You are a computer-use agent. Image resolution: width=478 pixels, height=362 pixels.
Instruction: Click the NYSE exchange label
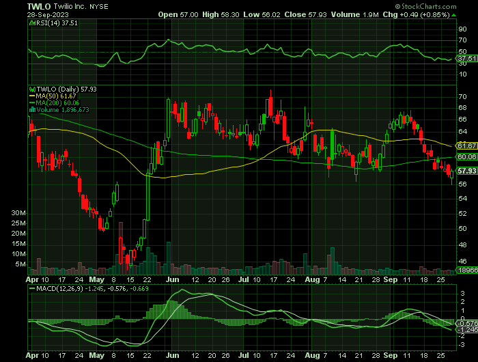point(99,6)
